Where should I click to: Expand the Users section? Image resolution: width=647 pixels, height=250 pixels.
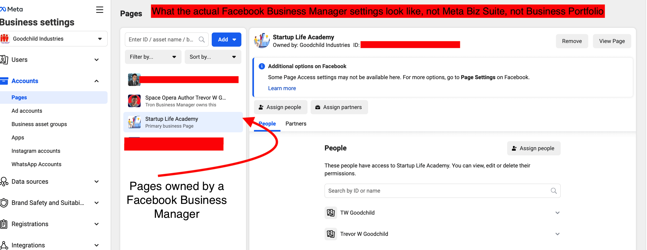(x=97, y=60)
